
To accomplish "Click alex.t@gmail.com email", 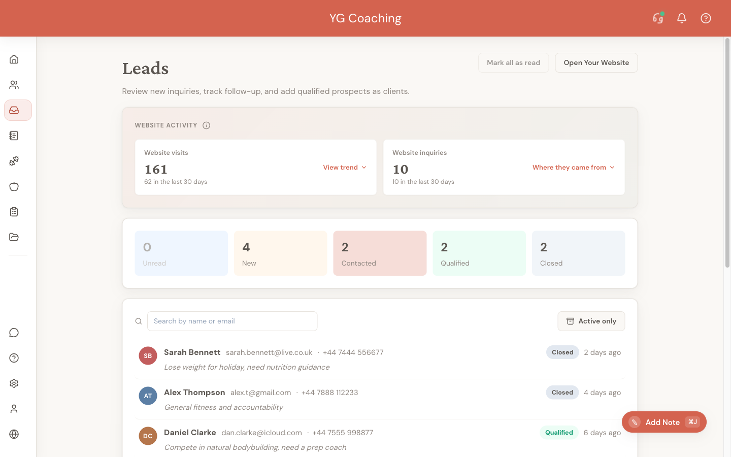I will 260,393.
